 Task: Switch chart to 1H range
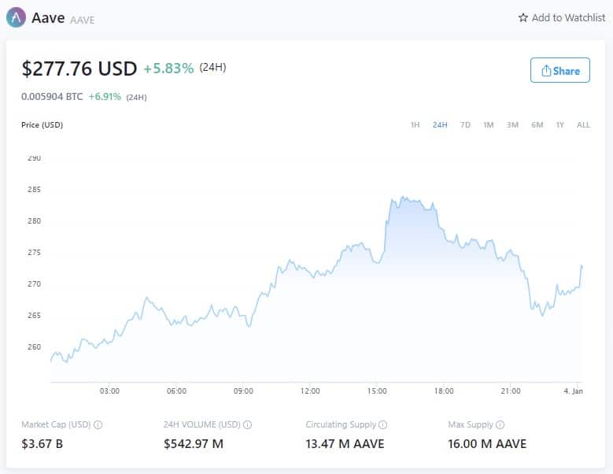[415, 124]
